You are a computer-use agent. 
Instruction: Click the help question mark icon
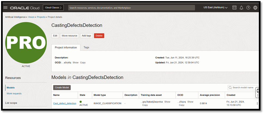coord(248,8)
